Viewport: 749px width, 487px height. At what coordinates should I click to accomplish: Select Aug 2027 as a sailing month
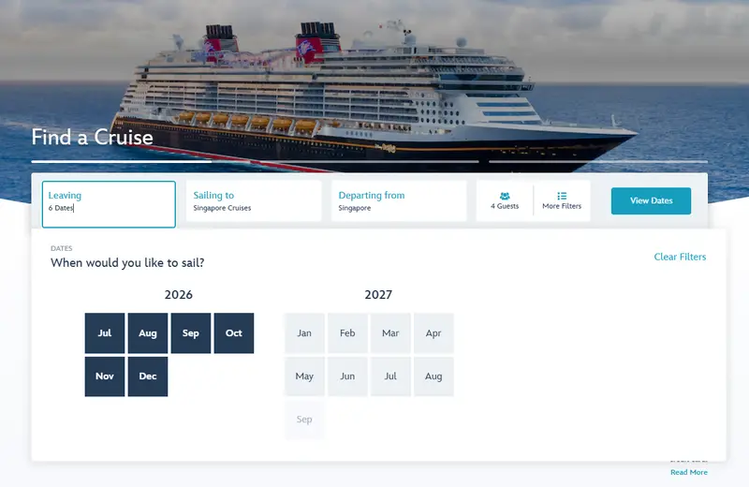[433, 376]
